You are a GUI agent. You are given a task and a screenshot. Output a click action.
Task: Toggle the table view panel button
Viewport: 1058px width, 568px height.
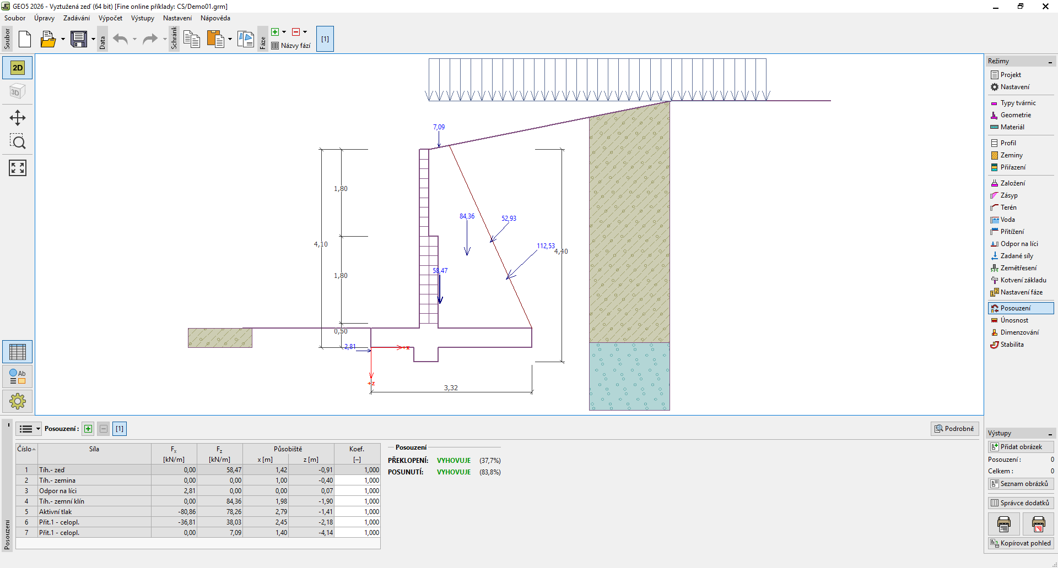[x=18, y=352]
